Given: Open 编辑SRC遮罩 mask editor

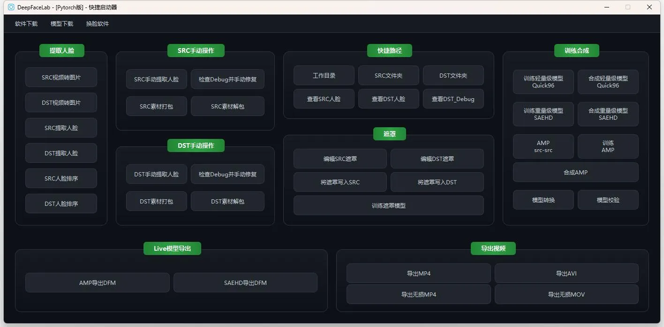Looking at the screenshot, I should (340, 159).
